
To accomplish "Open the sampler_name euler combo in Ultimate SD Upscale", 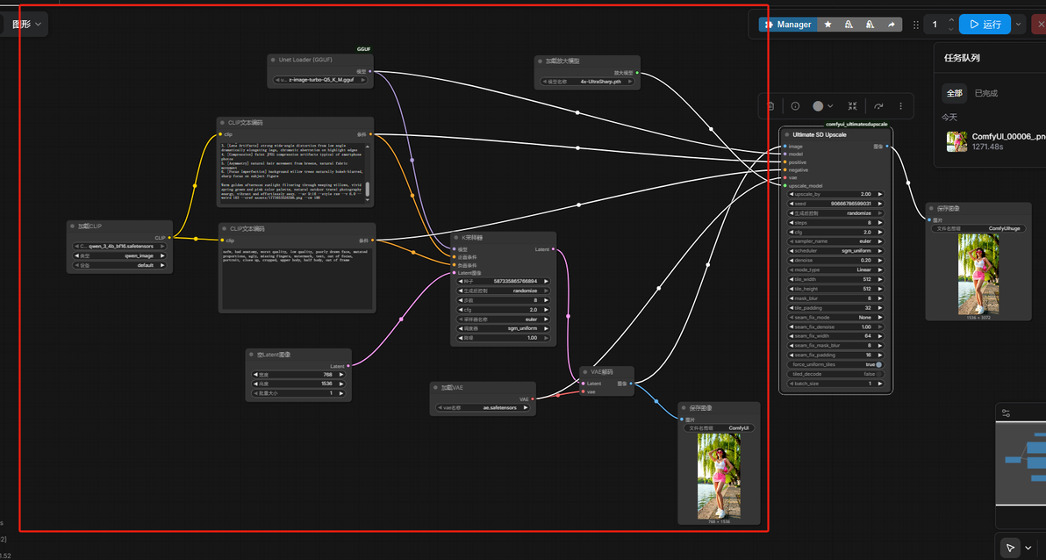I will (x=836, y=241).
